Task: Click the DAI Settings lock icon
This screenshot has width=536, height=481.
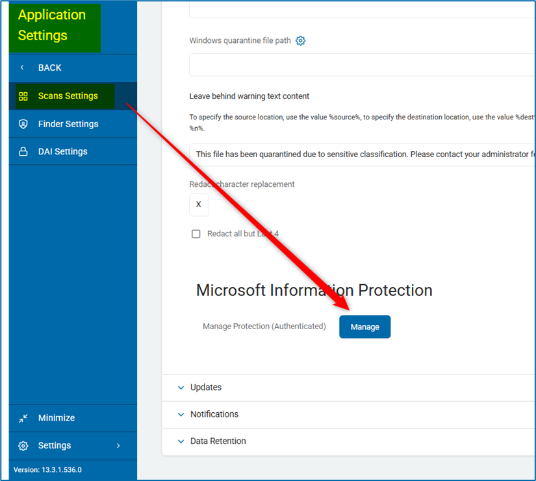Action: [x=23, y=151]
